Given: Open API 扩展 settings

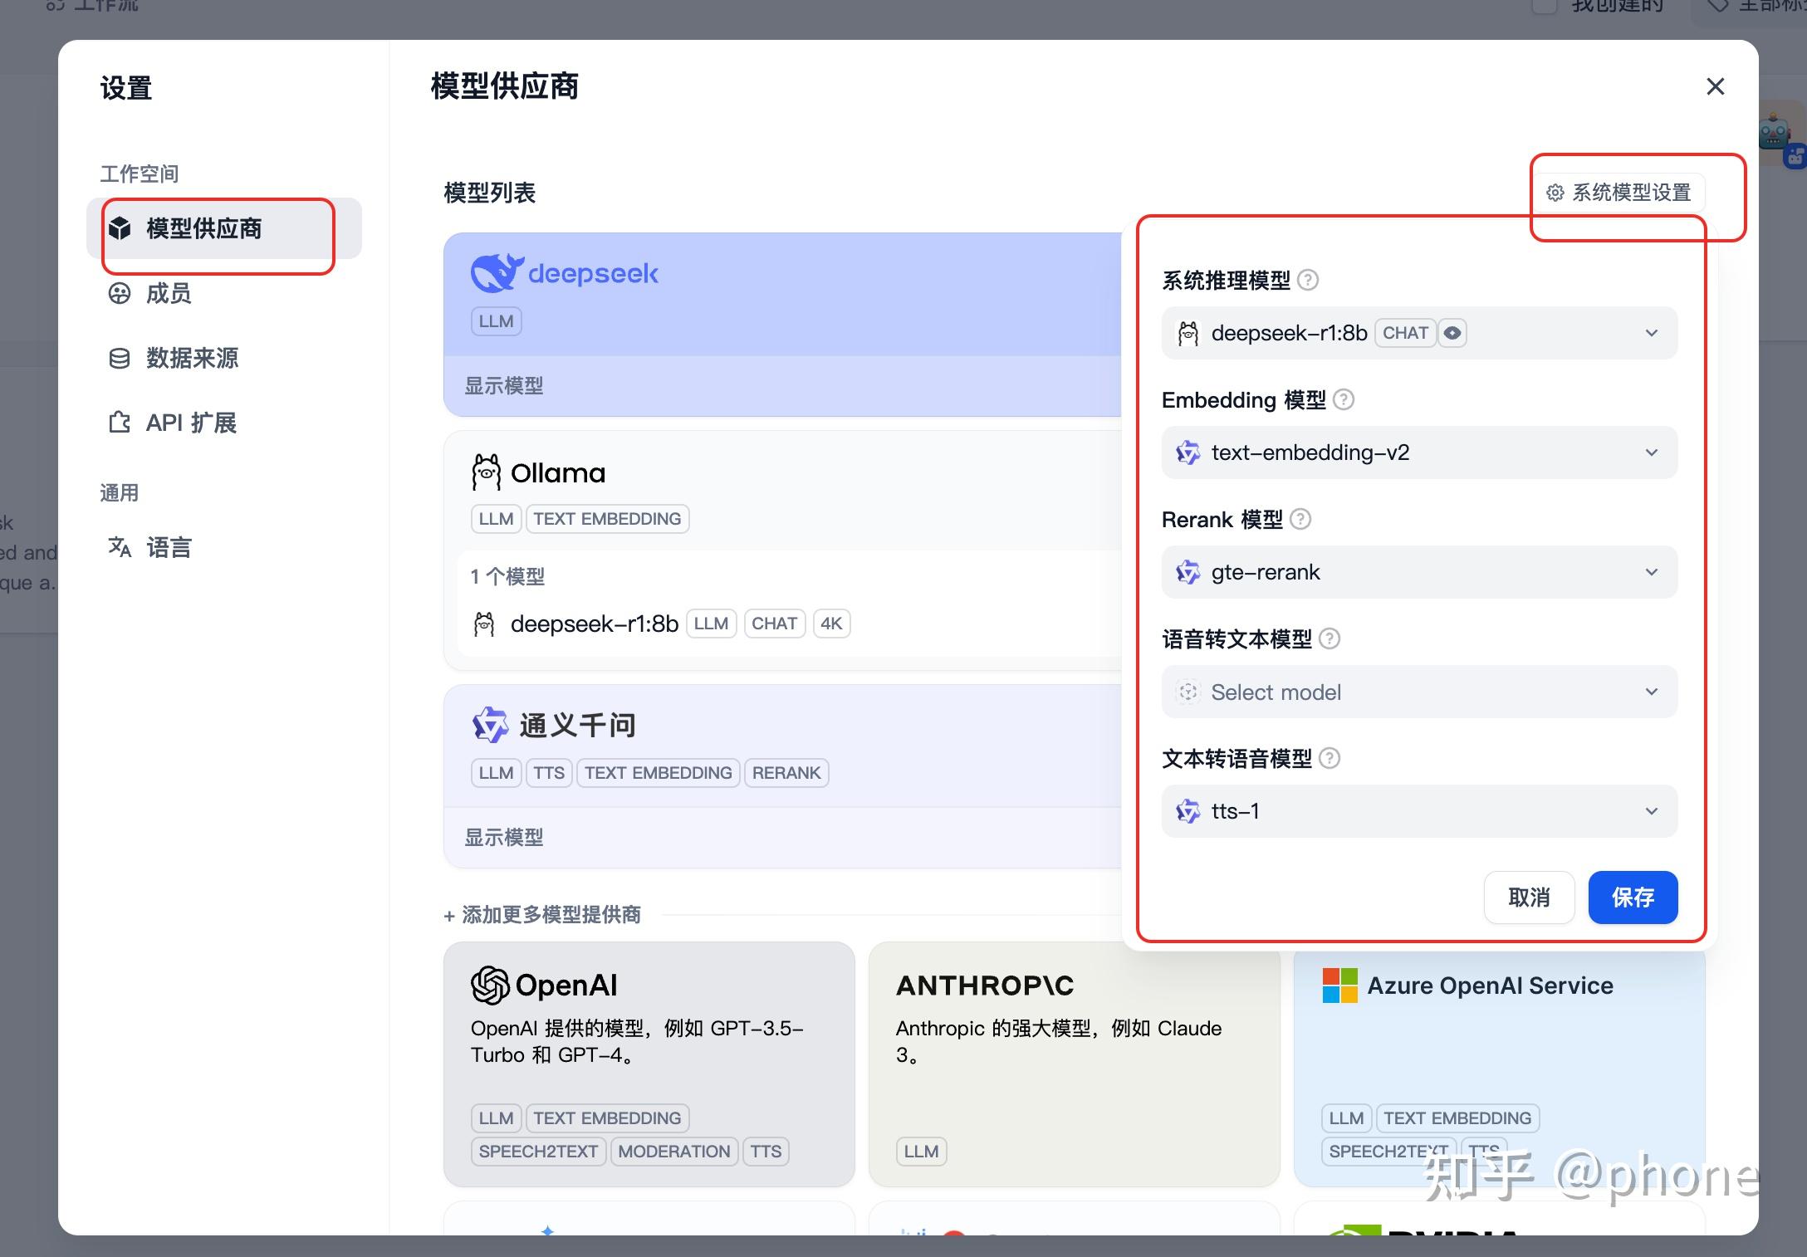Looking at the screenshot, I should click(191, 423).
